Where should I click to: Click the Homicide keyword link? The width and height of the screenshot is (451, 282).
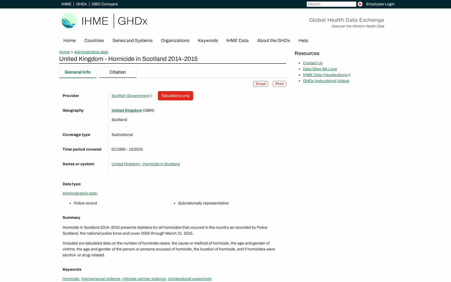click(71, 279)
